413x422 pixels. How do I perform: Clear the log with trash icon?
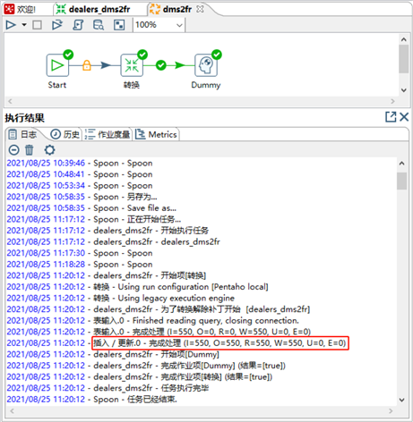click(30, 149)
